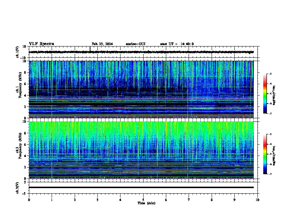
Task: Click the "-7" label on the ch.2 colorbar
Action: tap(270, 174)
